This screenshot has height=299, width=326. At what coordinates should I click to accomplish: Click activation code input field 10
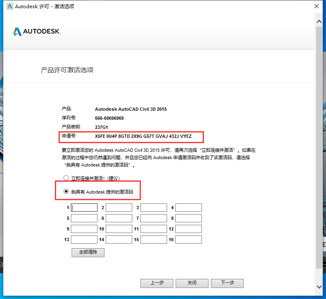(119, 229)
